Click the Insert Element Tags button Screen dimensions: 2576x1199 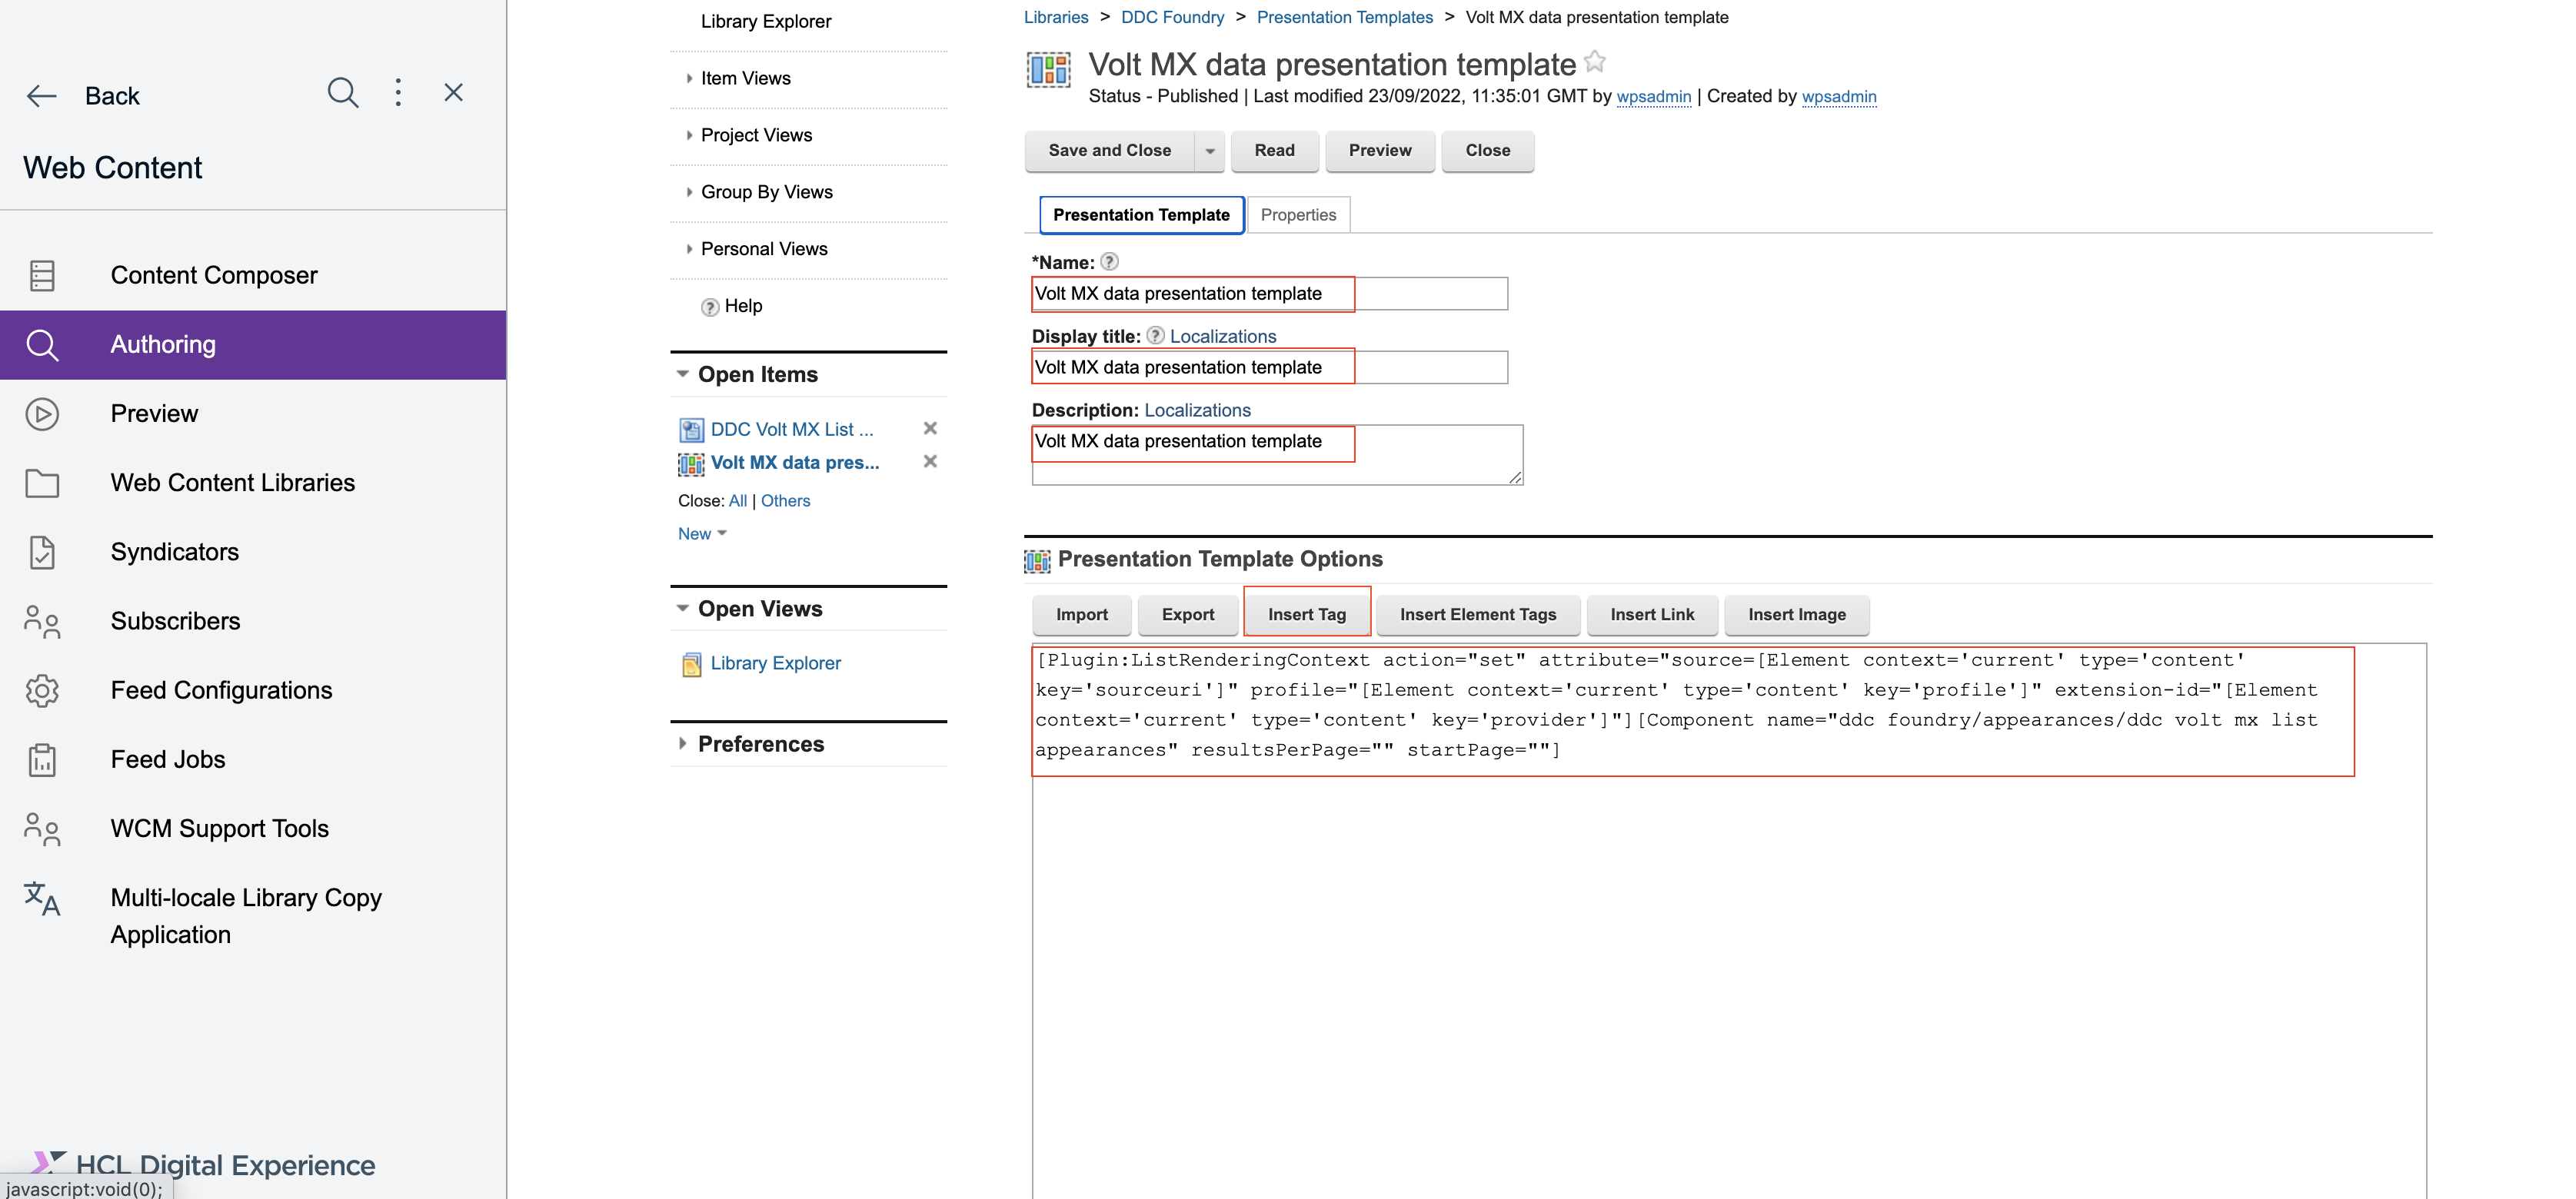(1477, 615)
